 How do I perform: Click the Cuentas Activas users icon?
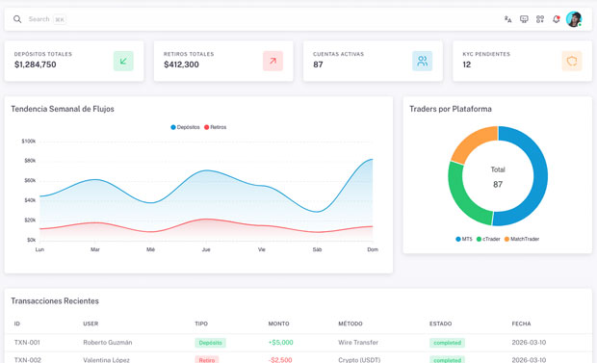[423, 61]
